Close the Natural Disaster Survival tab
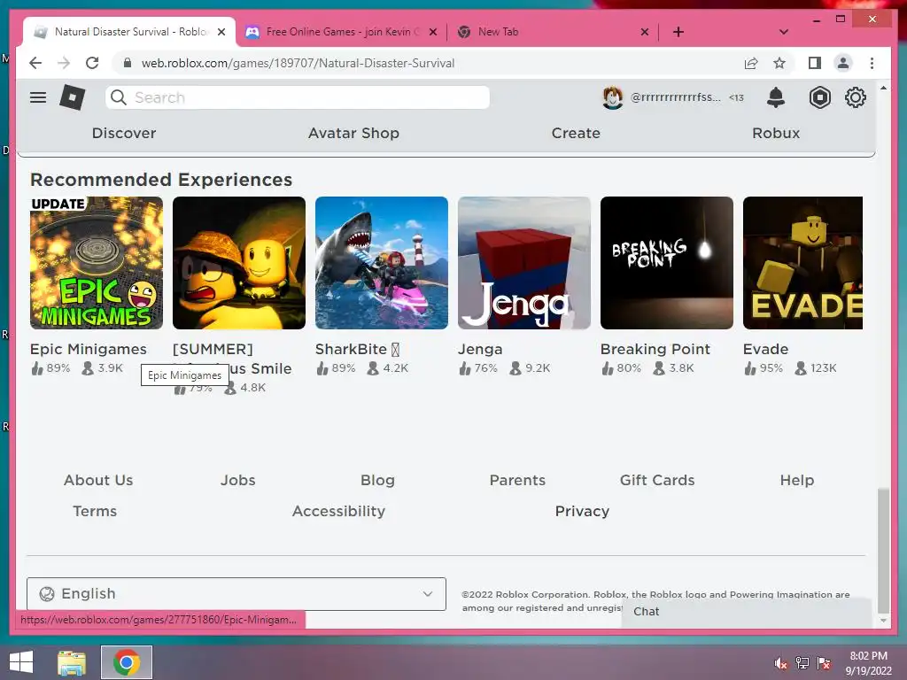907x680 pixels. [221, 32]
